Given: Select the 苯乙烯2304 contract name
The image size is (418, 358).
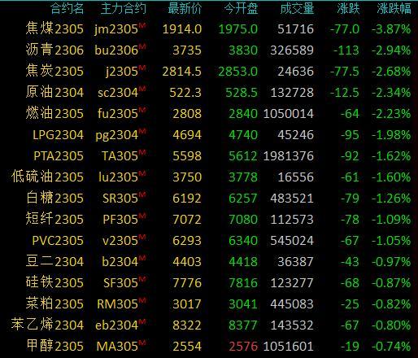Looking at the screenshot, I should [47, 325].
